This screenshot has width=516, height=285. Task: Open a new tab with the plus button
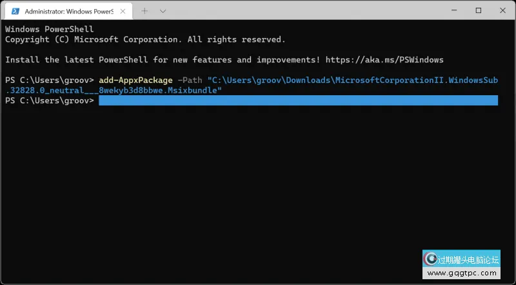coord(144,11)
